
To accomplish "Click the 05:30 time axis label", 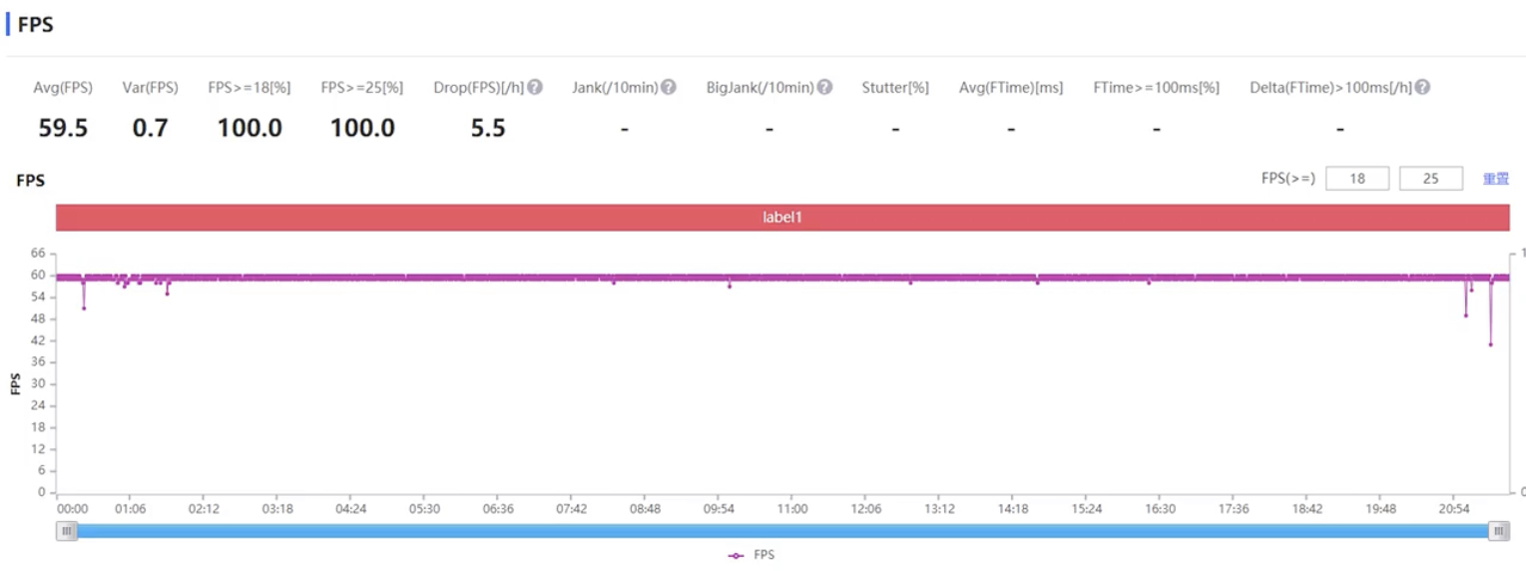I will pyautogui.click(x=424, y=509).
